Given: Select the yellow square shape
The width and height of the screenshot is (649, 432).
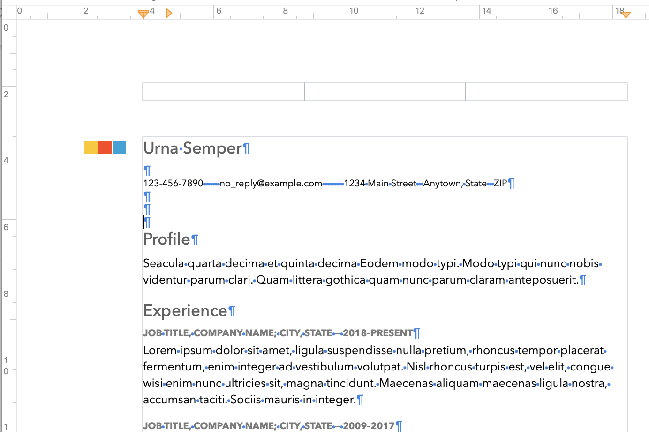Looking at the screenshot, I should 91,147.
